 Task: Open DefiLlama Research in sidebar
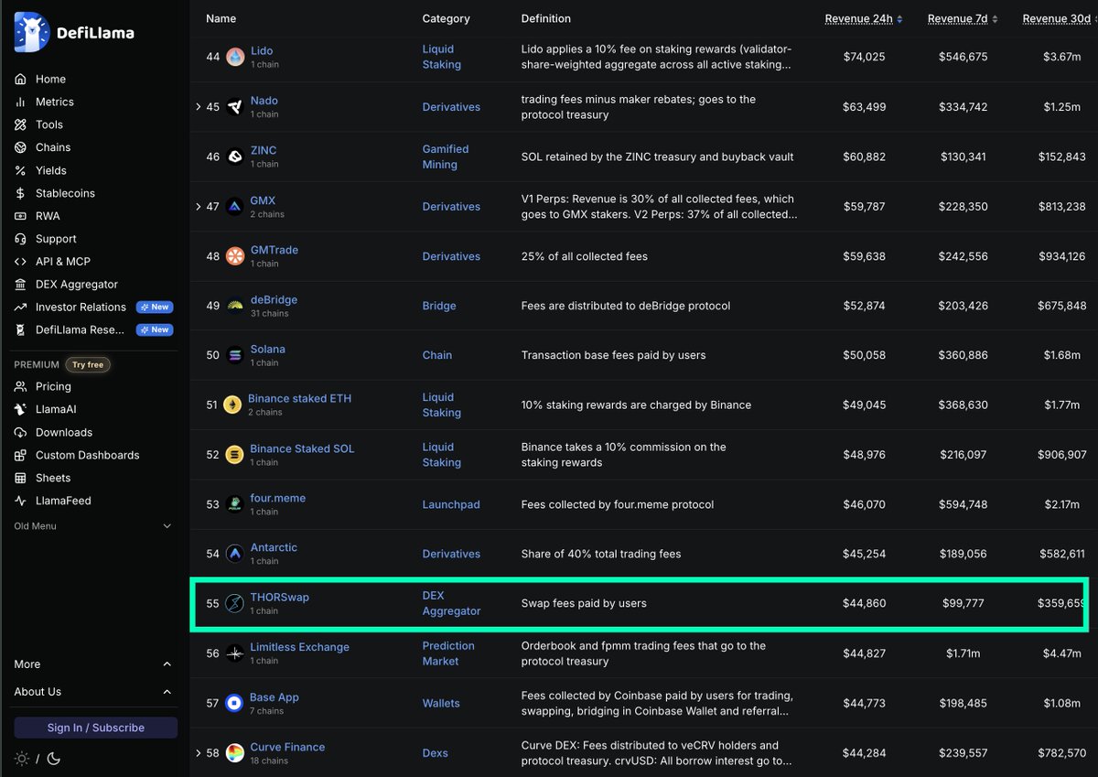pyautogui.click(x=81, y=329)
